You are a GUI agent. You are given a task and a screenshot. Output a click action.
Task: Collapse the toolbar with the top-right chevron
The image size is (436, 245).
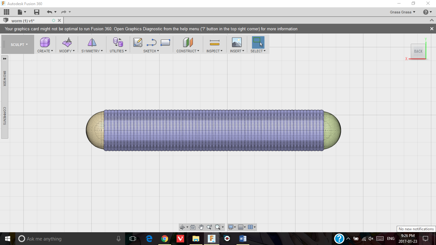click(x=432, y=20)
